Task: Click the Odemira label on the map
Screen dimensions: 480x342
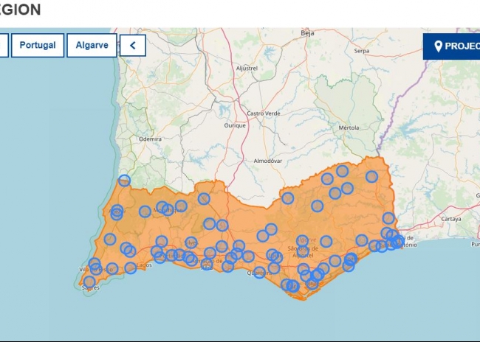Action: (150, 139)
